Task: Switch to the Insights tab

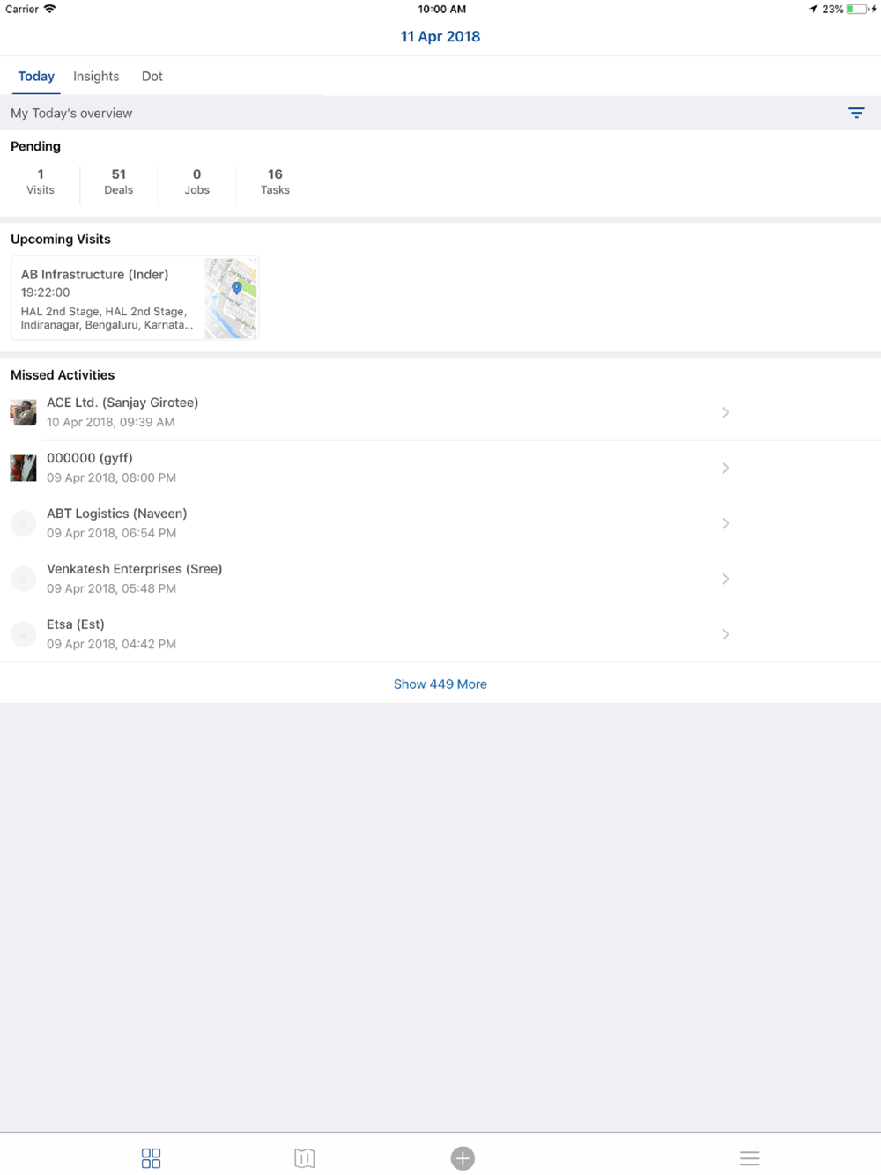Action: click(x=96, y=77)
